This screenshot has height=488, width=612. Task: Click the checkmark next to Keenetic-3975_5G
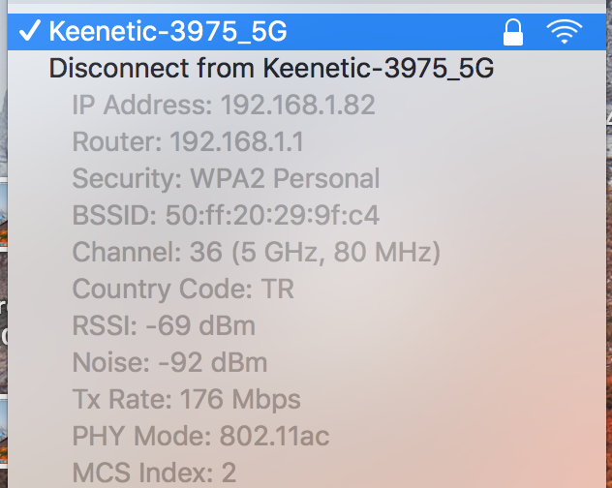[x=30, y=30]
